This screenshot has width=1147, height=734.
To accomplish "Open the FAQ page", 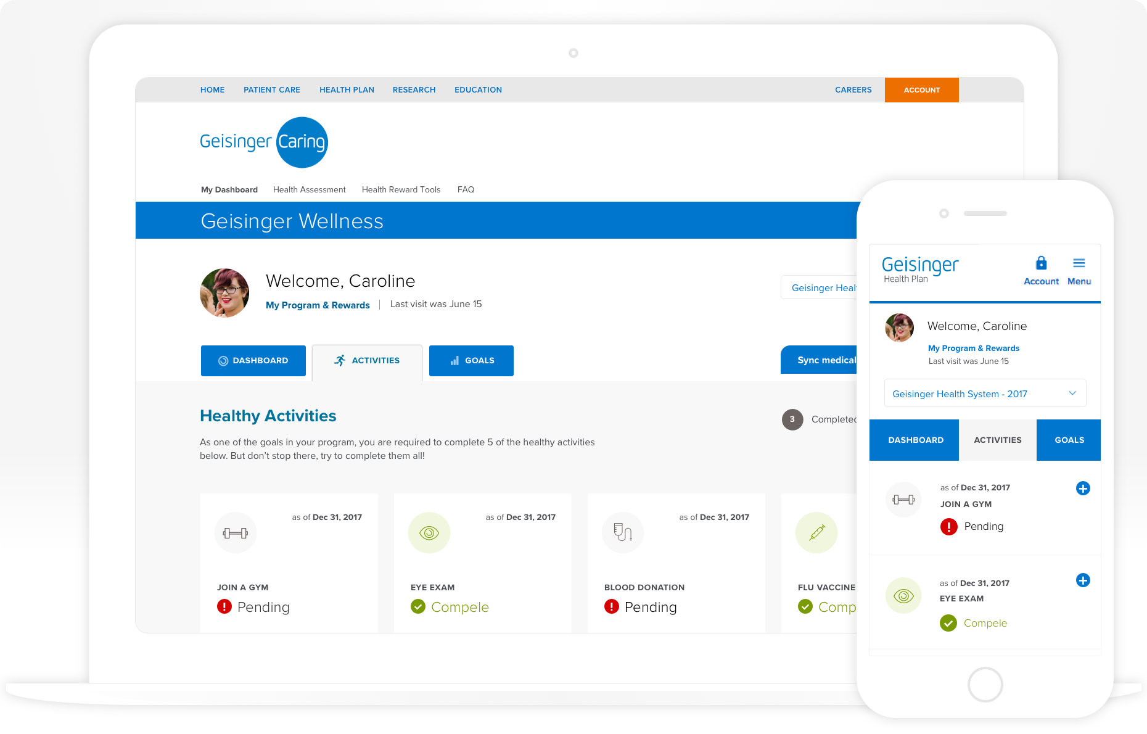I will tap(466, 190).
